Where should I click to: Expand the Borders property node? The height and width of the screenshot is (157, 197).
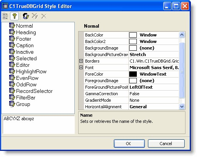pyautogui.click(x=81, y=61)
